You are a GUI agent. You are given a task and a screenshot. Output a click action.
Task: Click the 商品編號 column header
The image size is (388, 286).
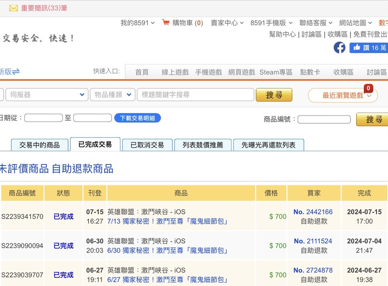(x=22, y=193)
